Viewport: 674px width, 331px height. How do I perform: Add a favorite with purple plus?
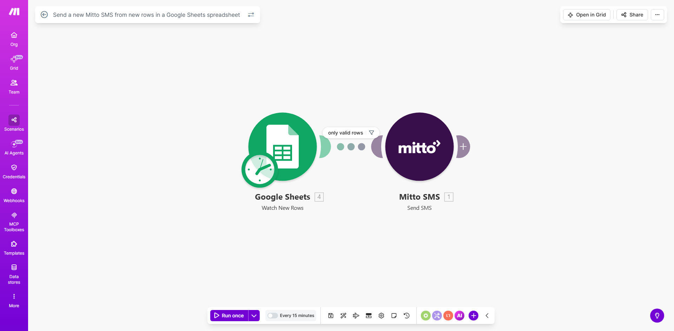(x=474, y=316)
